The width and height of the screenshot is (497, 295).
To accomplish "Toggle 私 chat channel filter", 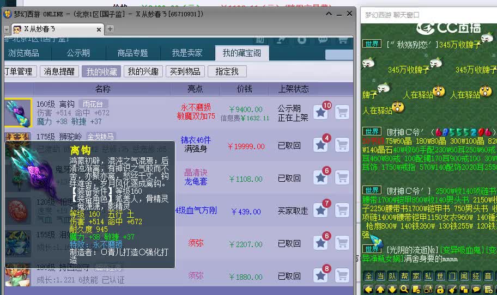I will coord(428,276).
